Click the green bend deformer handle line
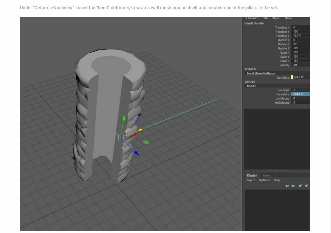Viewport: 331px width, 233px height. [182, 113]
